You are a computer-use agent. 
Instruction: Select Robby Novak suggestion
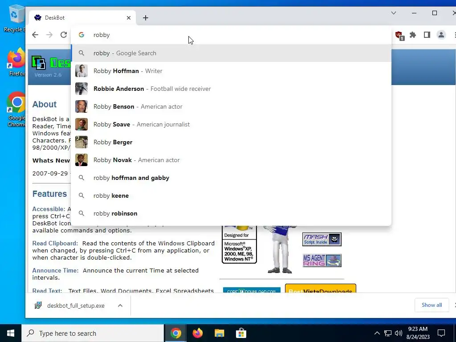231,160
